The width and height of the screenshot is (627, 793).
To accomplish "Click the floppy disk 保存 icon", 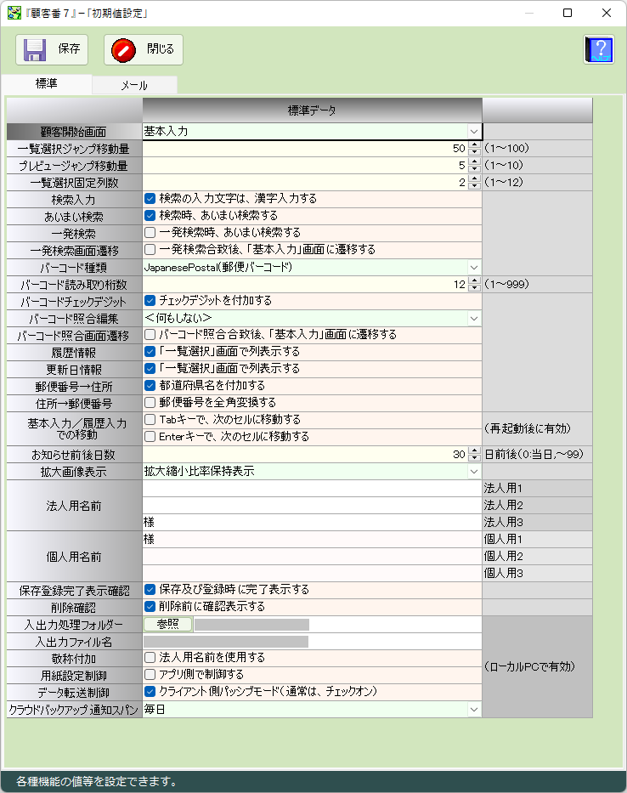I will pos(35,49).
